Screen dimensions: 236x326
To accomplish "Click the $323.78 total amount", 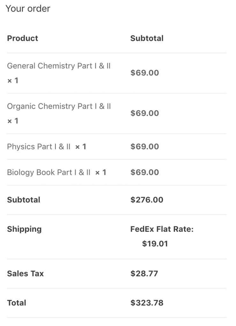I will pyautogui.click(x=147, y=303).
